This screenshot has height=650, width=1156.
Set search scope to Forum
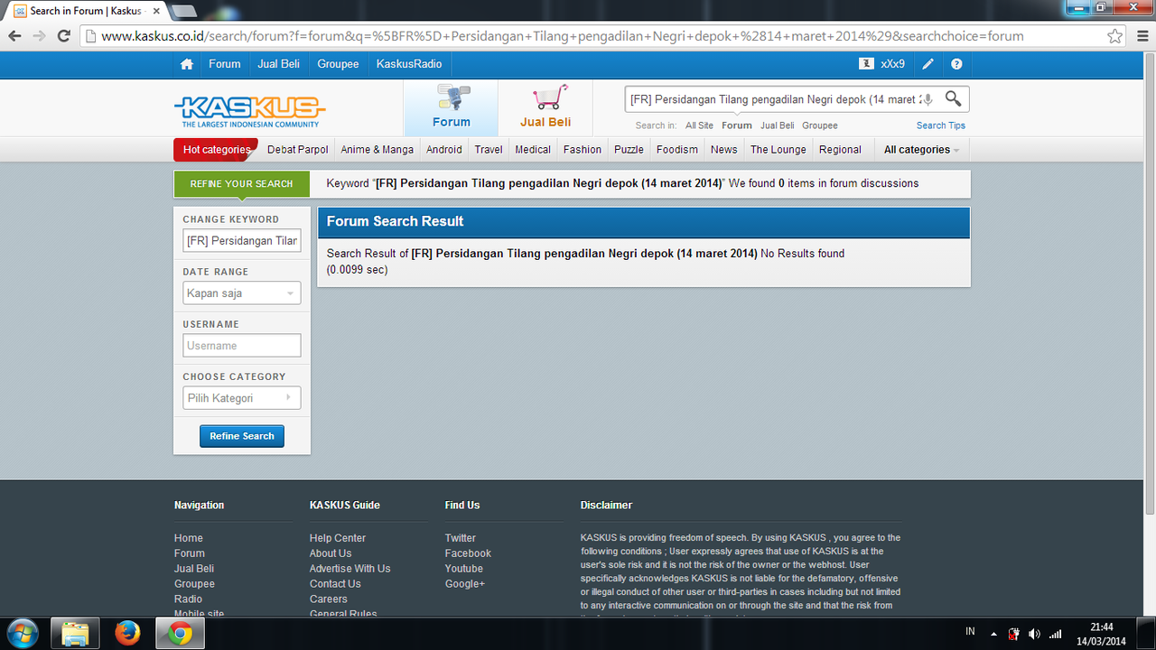tap(737, 125)
